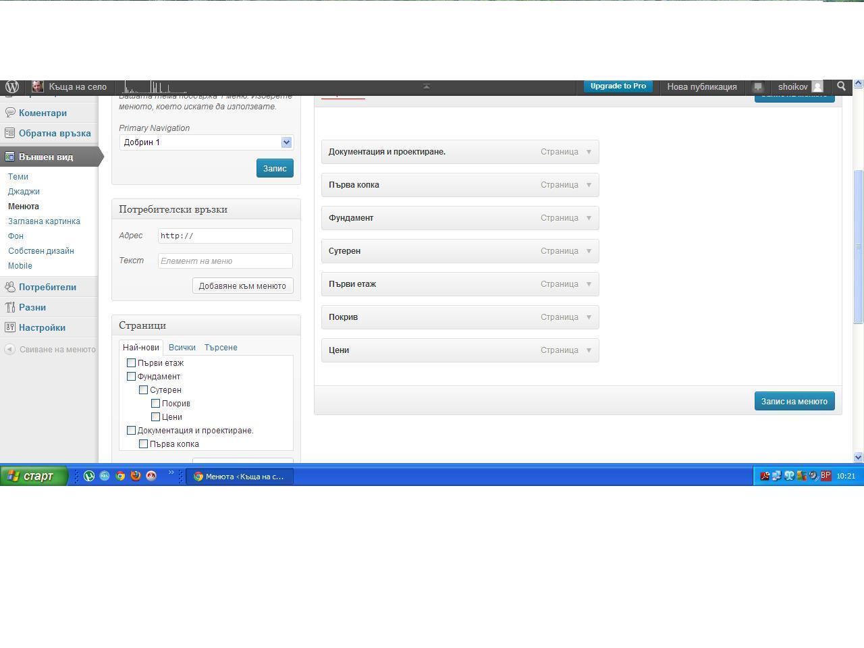Click the Адрес URL input field

coord(225,236)
